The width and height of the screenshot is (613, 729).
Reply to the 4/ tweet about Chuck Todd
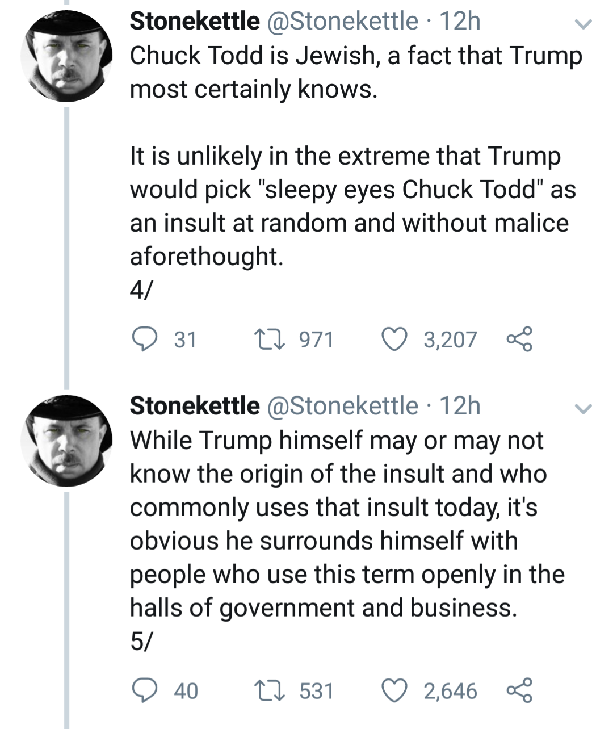(144, 340)
